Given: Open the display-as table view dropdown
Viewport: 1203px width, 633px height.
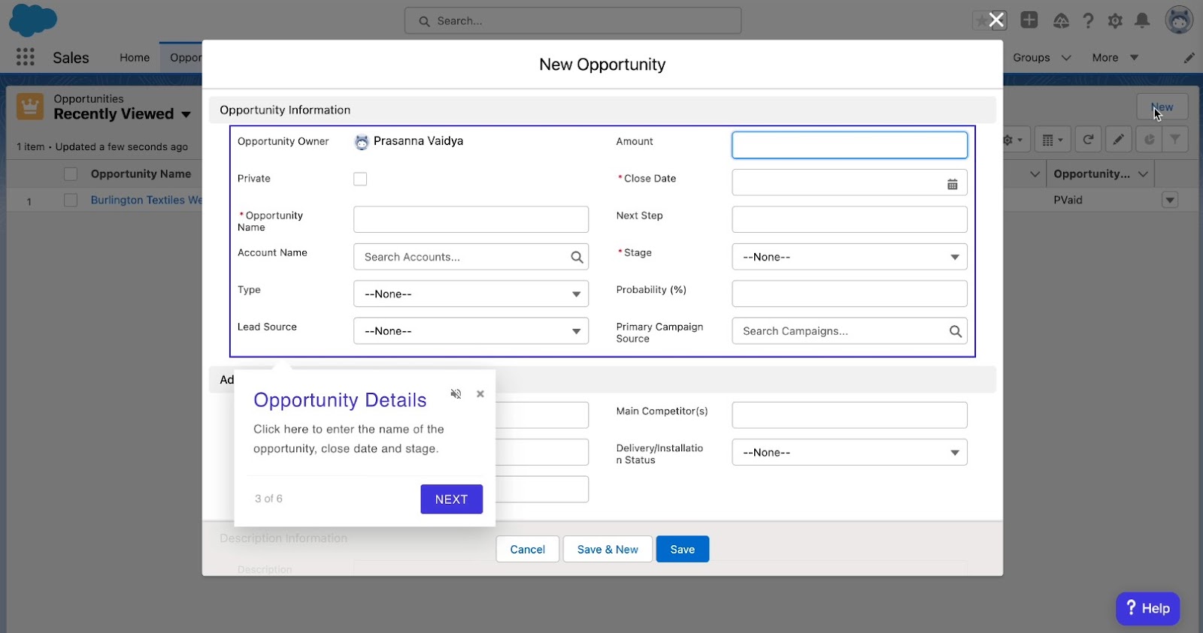Looking at the screenshot, I should pyautogui.click(x=1053, y=140).
